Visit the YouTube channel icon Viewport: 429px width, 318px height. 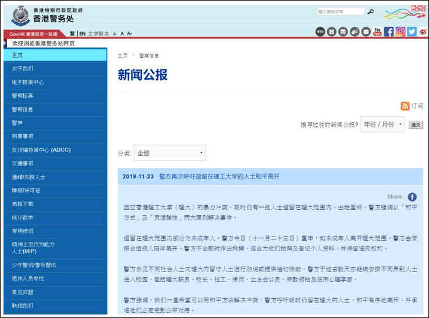tap(377, 32)
